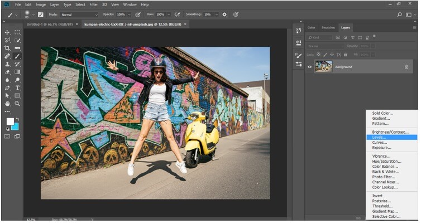Select the Hand tool
421x224 pixels.
click(x=7, y=104)
